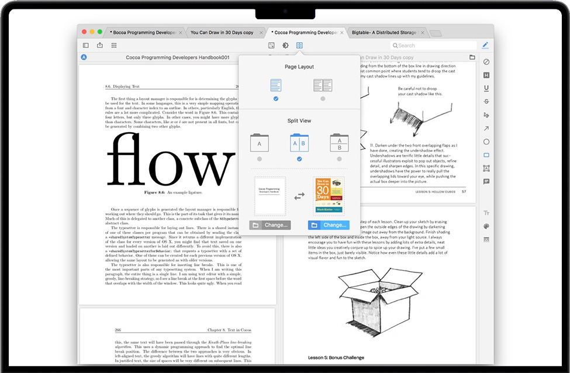Open a new tab button

436,33
